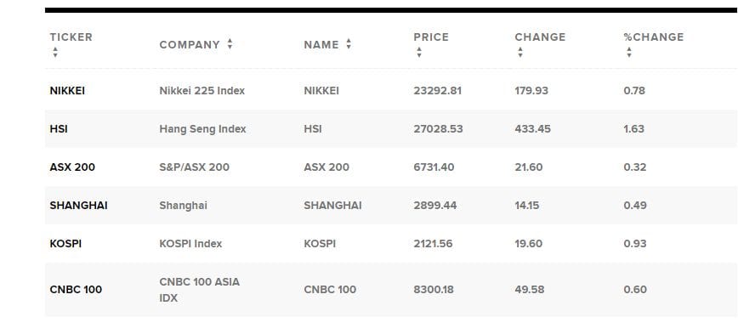Open the SHANGHAI ticker link
This screenshot has height=334, width=738.
[x=78, y=206]
